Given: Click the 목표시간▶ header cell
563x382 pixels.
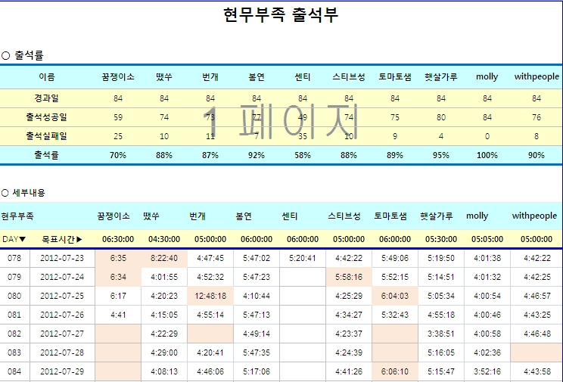Looking at the screenshot, I should [x=62, y=239].
